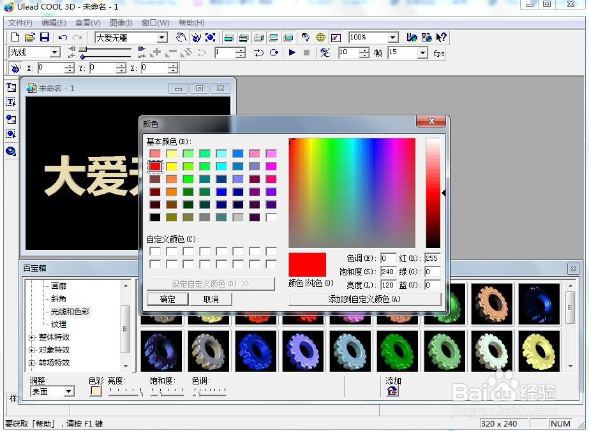Select 斜角 in the EasyPalette tree
Screen dimensions: 589x431
(x=59, y=299)
